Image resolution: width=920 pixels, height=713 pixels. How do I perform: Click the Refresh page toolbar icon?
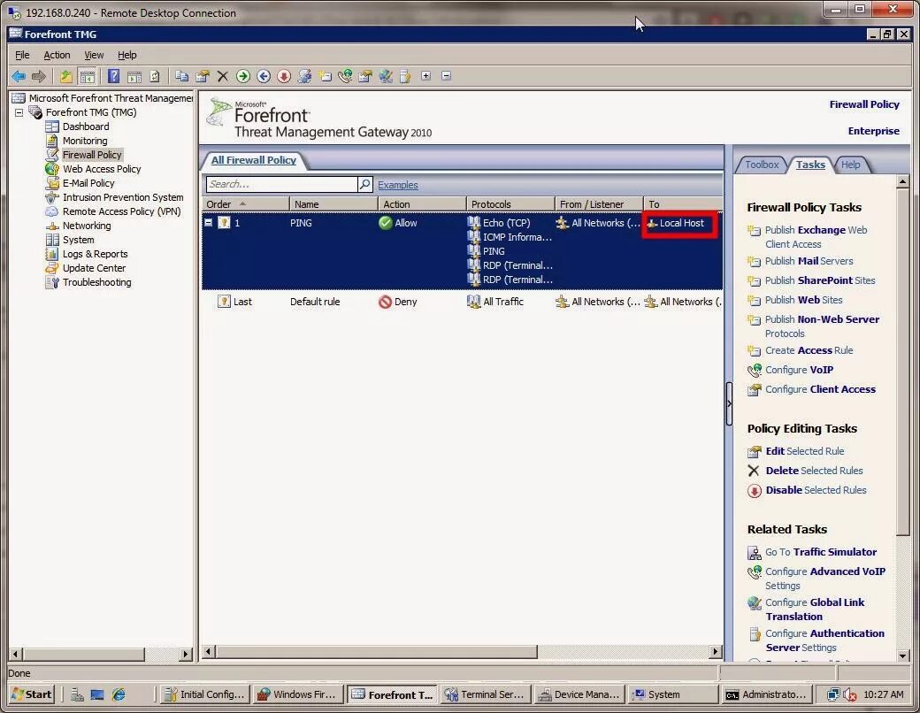[x=154, y=76]
